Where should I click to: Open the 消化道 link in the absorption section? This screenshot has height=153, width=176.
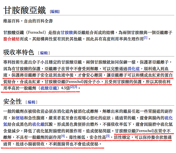tap(133, 69)
